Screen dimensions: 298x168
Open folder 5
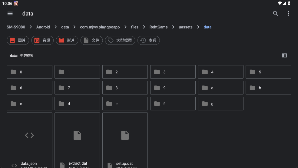click(268, 72)
